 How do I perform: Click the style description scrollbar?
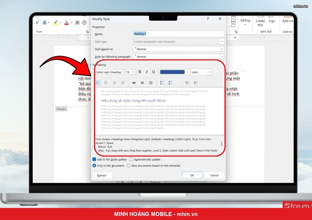click(x=222, y=144)
